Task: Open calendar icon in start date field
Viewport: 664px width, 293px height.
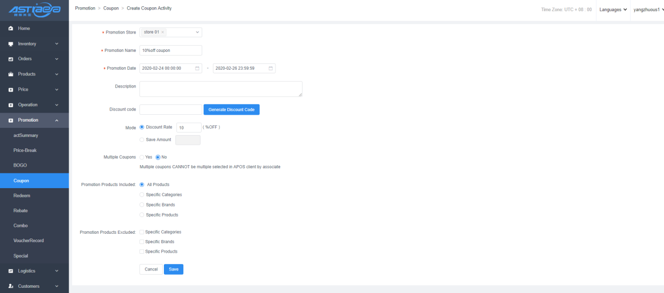Action: 197,68
